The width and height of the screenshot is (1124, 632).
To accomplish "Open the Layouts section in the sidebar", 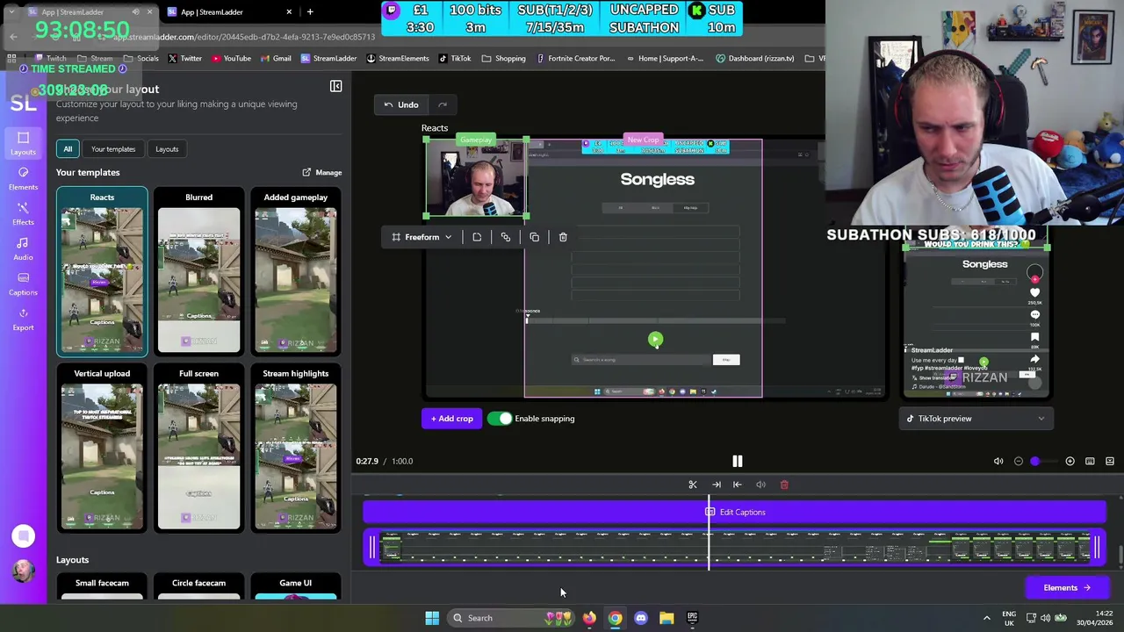I will [x=23, y=143].
